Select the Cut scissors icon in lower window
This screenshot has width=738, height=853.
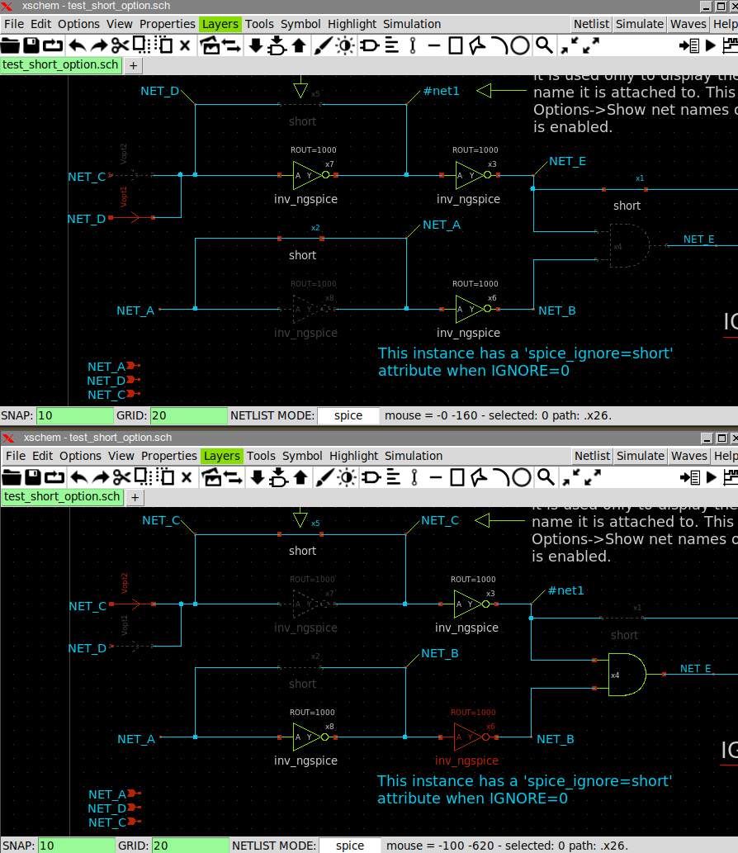(121, 476)
